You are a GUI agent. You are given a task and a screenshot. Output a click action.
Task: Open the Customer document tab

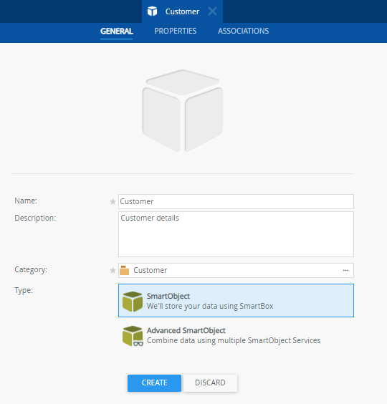[182, 11]
